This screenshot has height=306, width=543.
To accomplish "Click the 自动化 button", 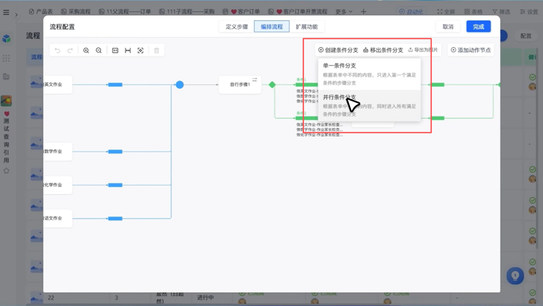I will point(411,12).
